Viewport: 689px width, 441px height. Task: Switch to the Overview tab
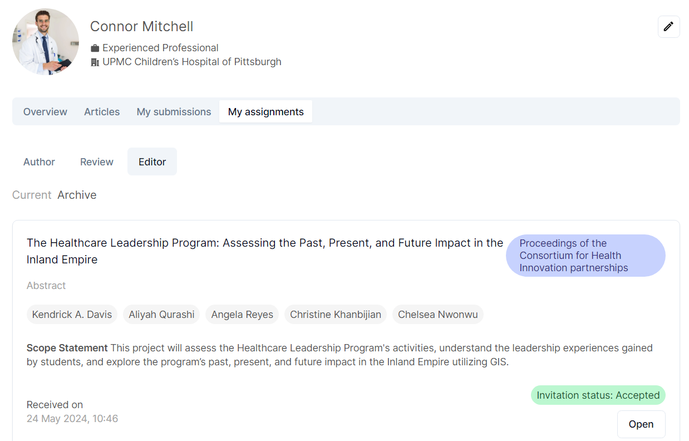click(x=45, y=111)
